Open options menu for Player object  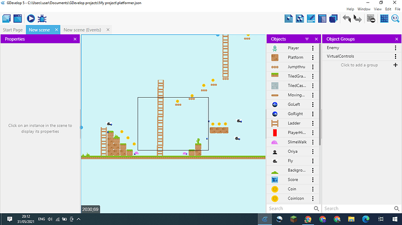point(313,48)
